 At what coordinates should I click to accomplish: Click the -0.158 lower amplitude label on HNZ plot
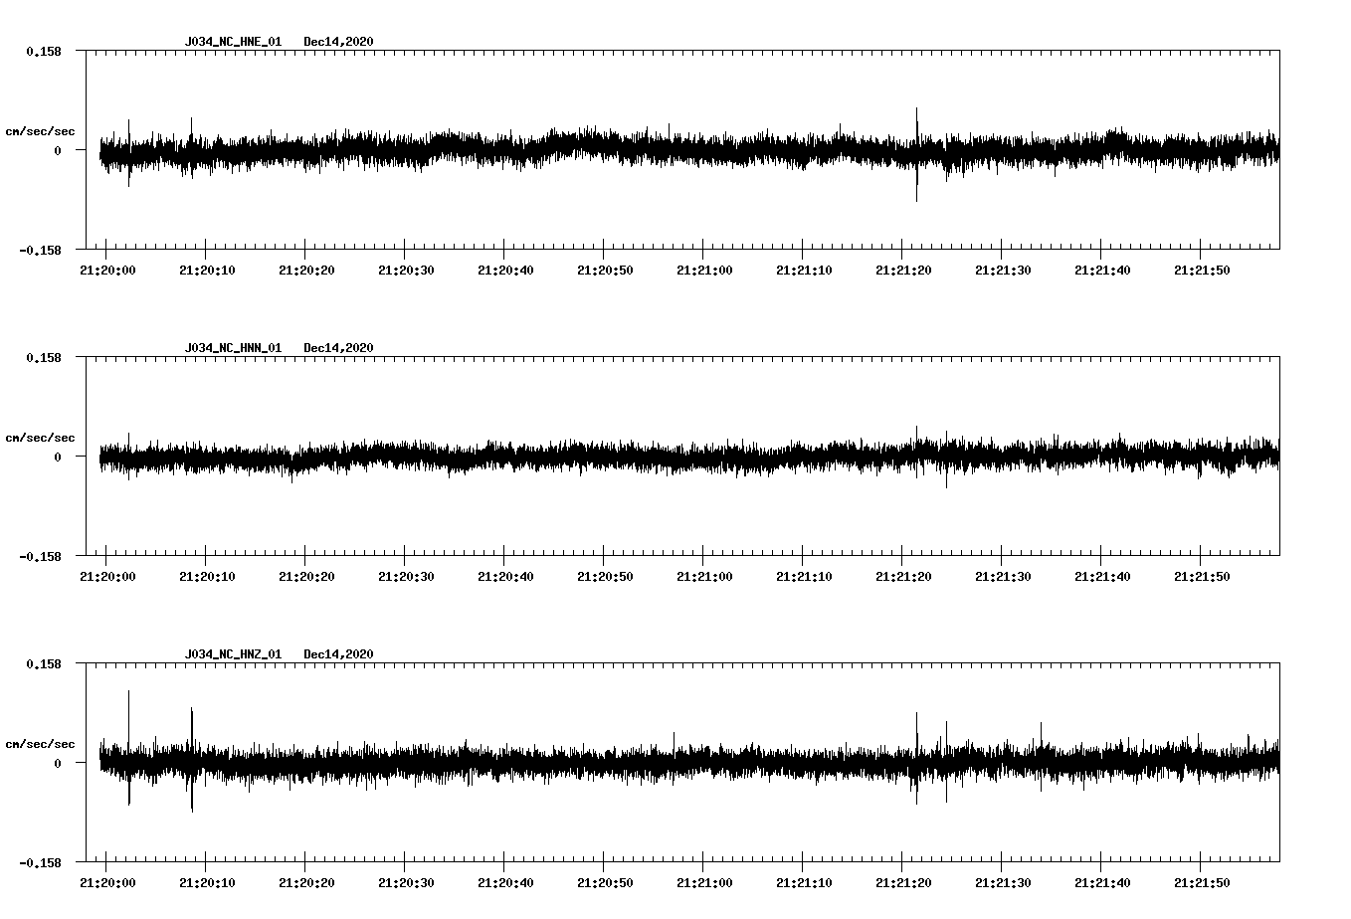38,860
